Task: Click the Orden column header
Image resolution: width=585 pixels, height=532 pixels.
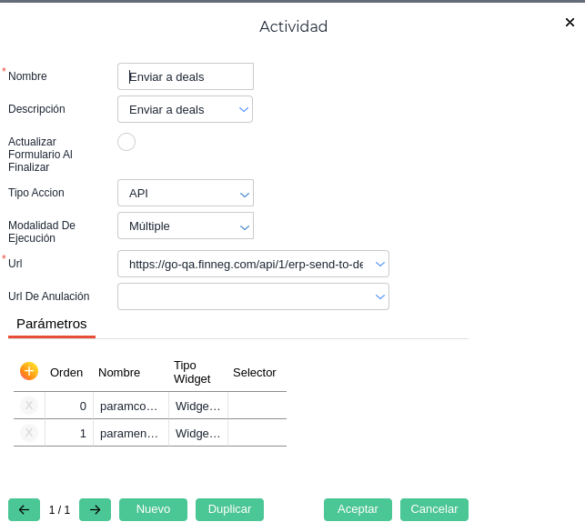Action: (x=66, y=372)
